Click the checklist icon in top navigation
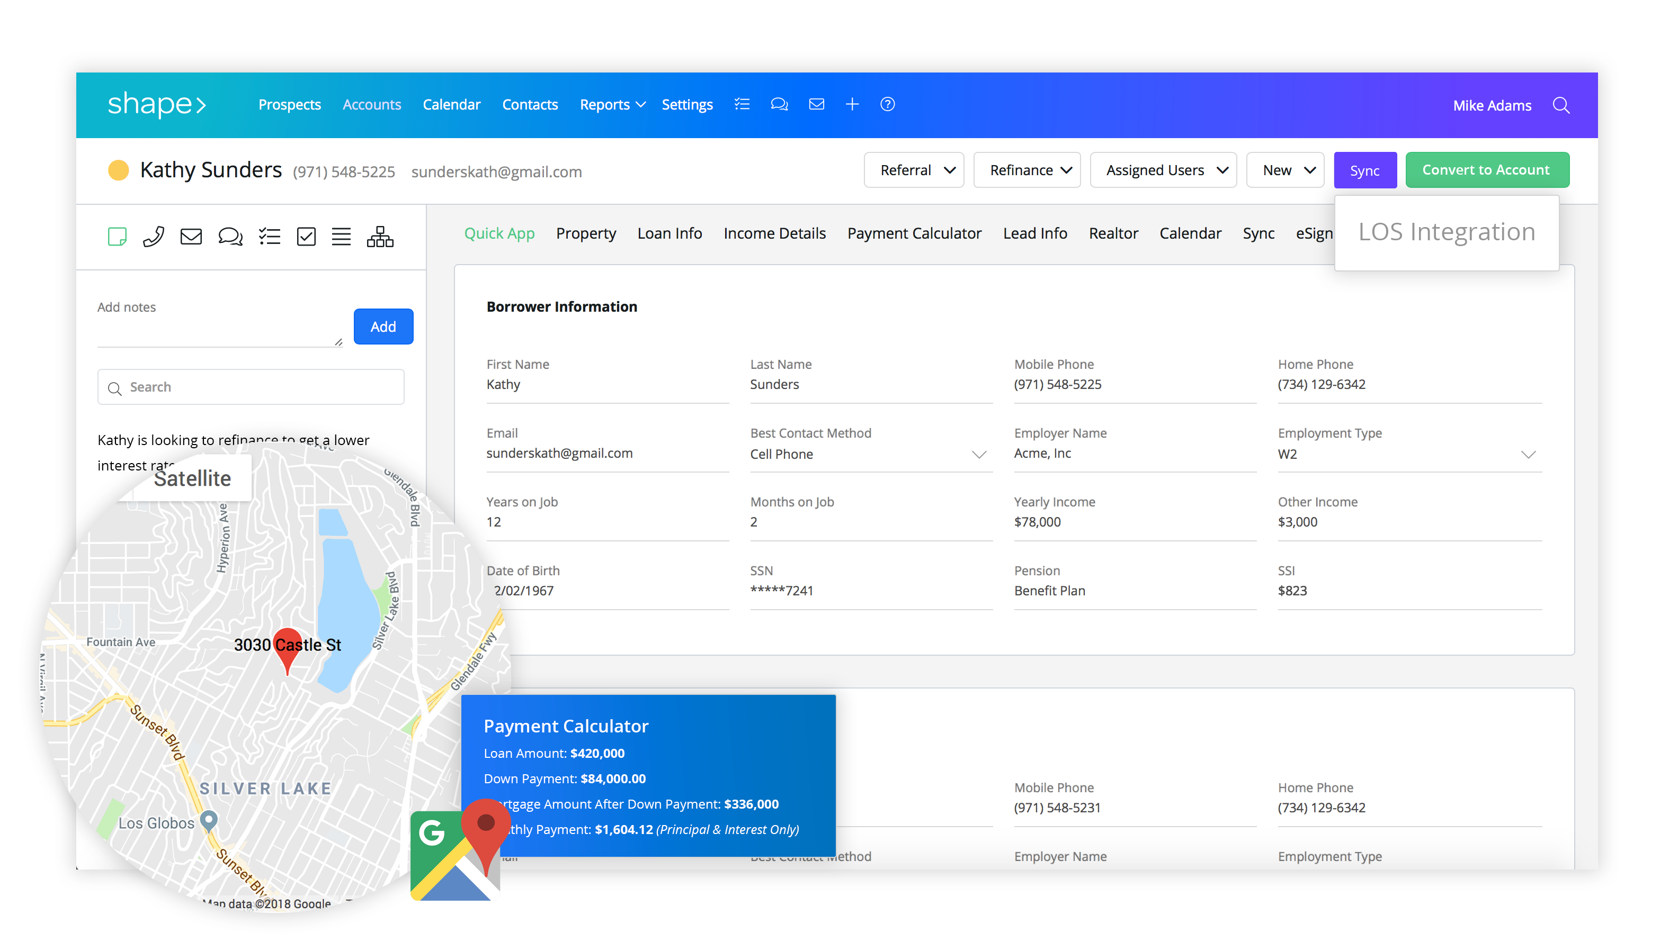Viewport: 1678px width, 942px height. coord(742,104)
